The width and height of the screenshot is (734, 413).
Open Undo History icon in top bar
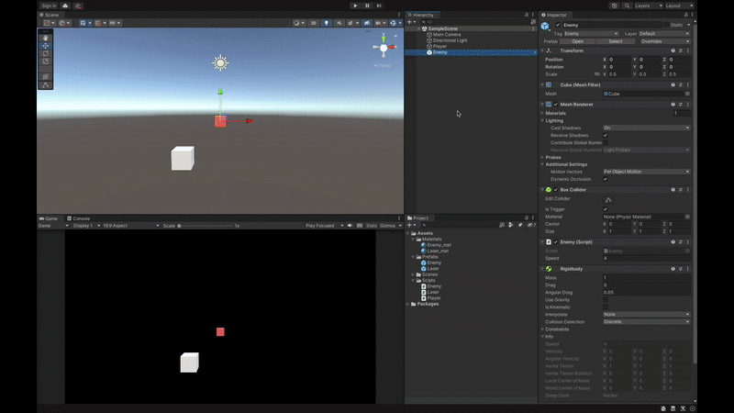point(614,6)
